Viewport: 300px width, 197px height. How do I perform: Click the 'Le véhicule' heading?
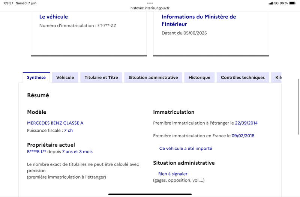[x=54, y=17]
